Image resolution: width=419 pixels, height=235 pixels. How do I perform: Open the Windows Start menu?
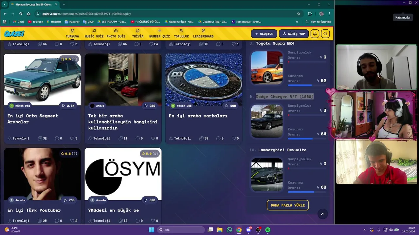tap(151, 230)
